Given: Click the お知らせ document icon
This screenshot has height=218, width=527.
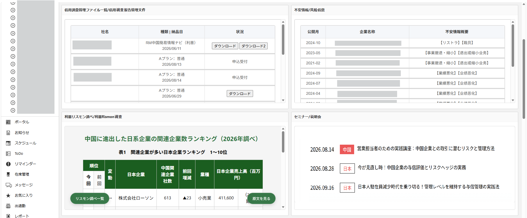Looking at the screenshot, I should click(8, 133).
